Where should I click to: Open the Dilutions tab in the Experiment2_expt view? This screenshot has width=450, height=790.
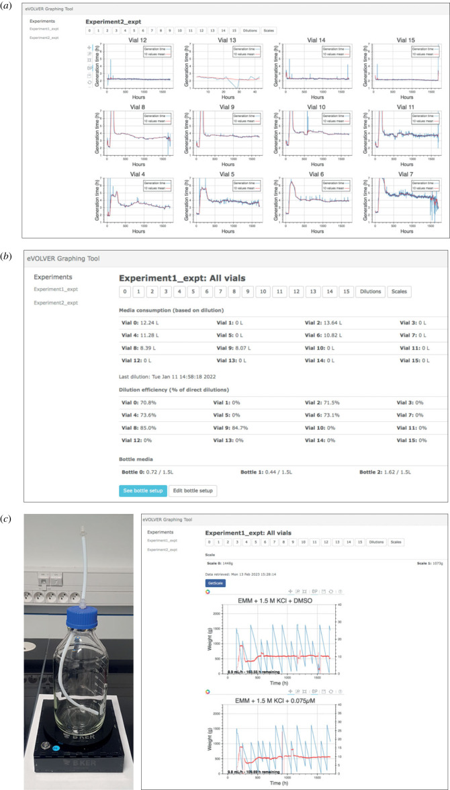click(x=250, y=30)
